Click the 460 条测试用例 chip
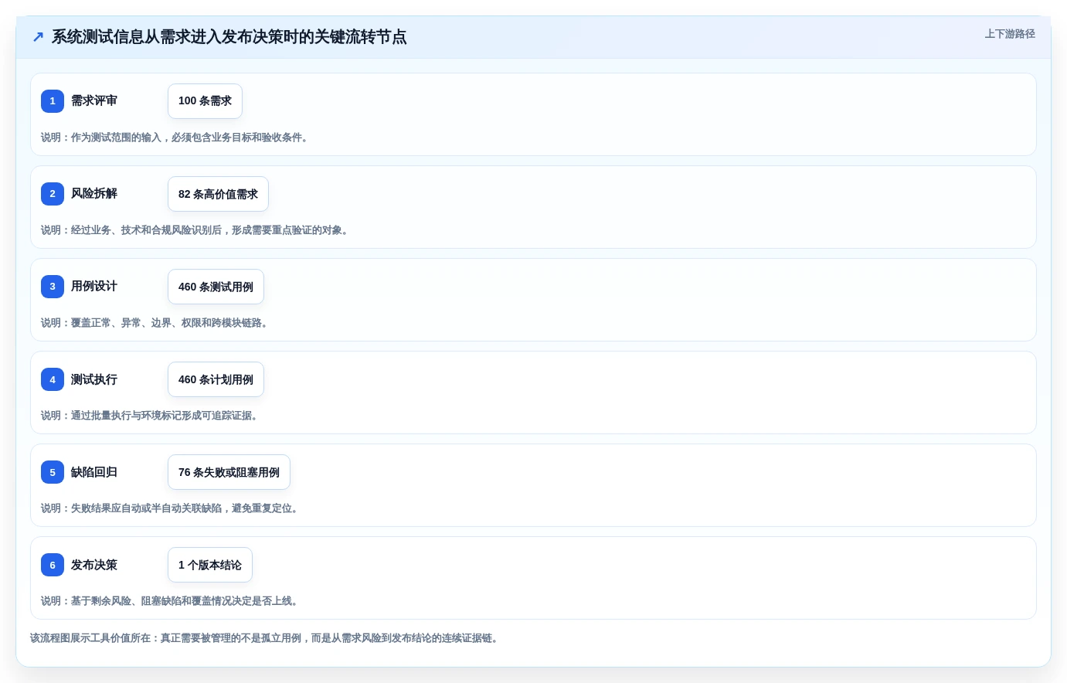Viewport: 1067px width, 683px height. click(x=216, y=287)
